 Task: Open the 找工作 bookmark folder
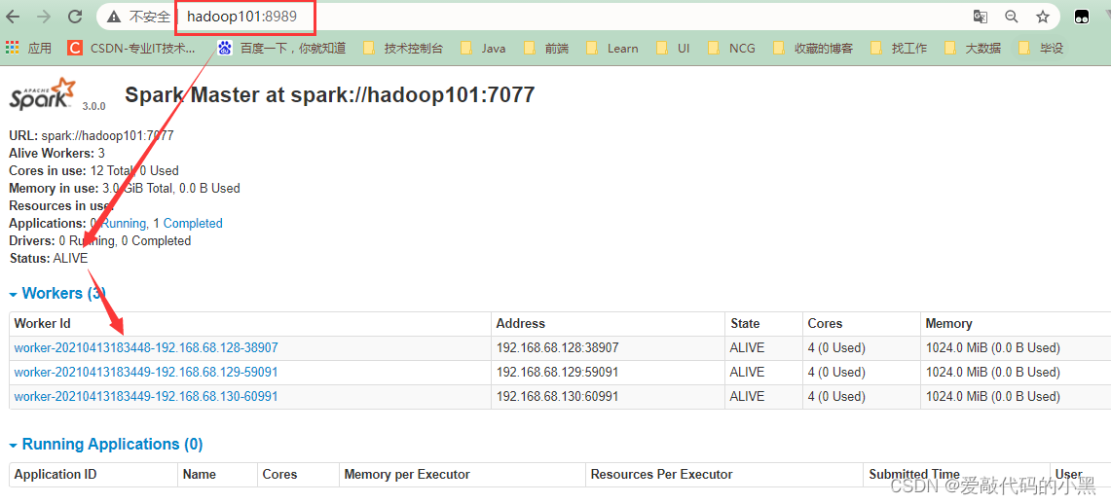pyautogui.click(x=899, y=48)
